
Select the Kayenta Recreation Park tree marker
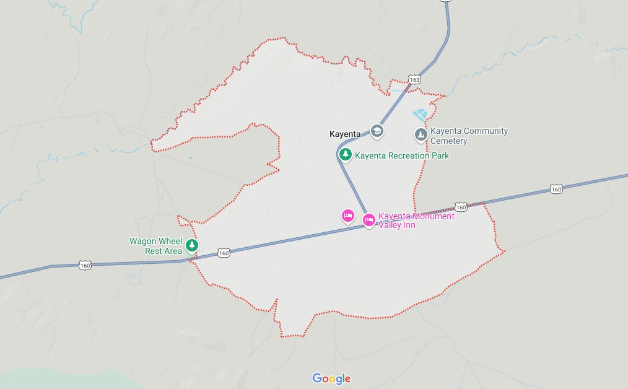click(x=345, y=155)
